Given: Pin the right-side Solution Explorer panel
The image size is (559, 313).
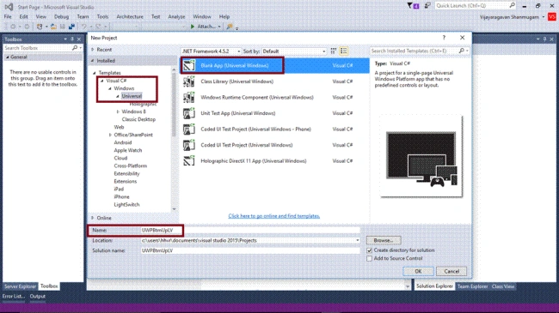Looking at the screenshot, I should [544, 39].
